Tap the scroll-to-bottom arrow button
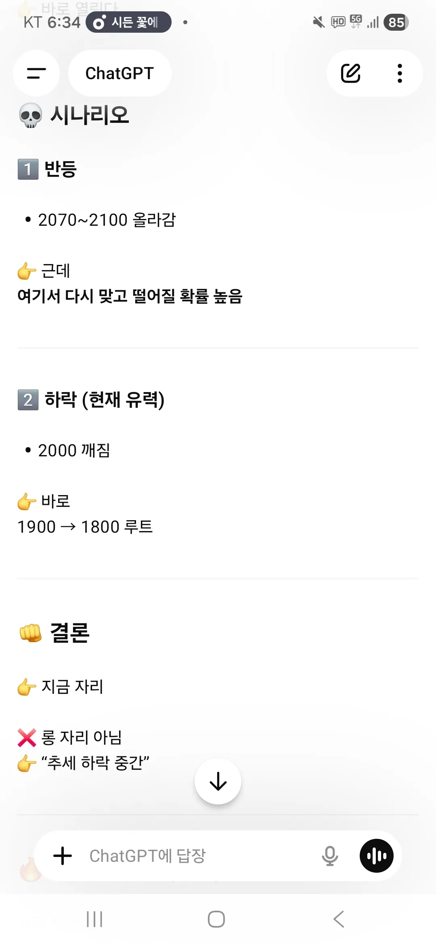This screenshot has width=436, height=945. click(218, 781)
